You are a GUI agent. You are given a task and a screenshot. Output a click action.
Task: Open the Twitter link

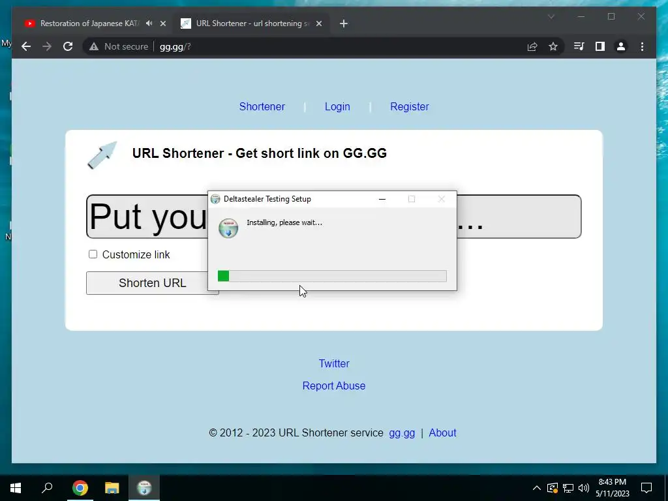pos(334,363)
